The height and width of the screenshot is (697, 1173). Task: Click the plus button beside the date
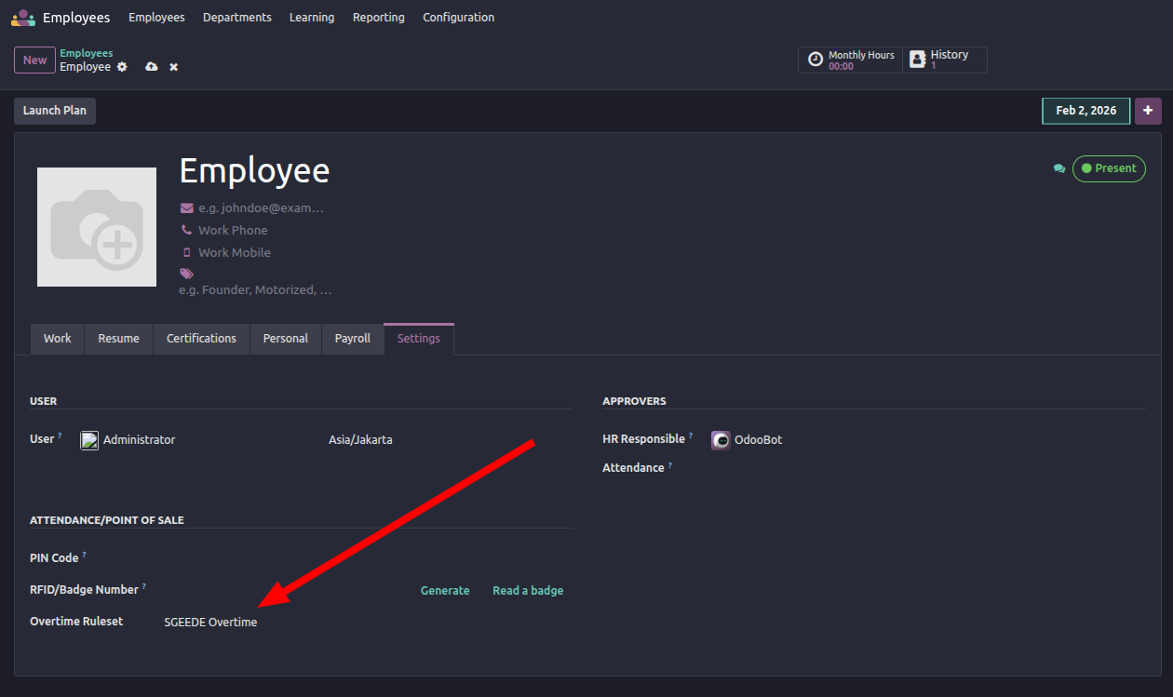[1148, 111]
